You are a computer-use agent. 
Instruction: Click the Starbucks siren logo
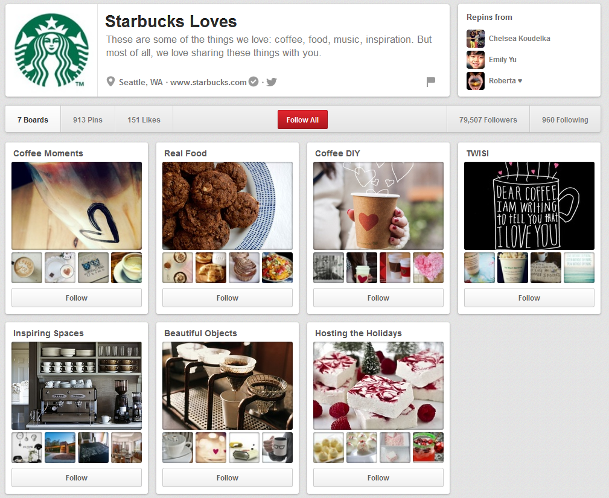pos(52,51)
